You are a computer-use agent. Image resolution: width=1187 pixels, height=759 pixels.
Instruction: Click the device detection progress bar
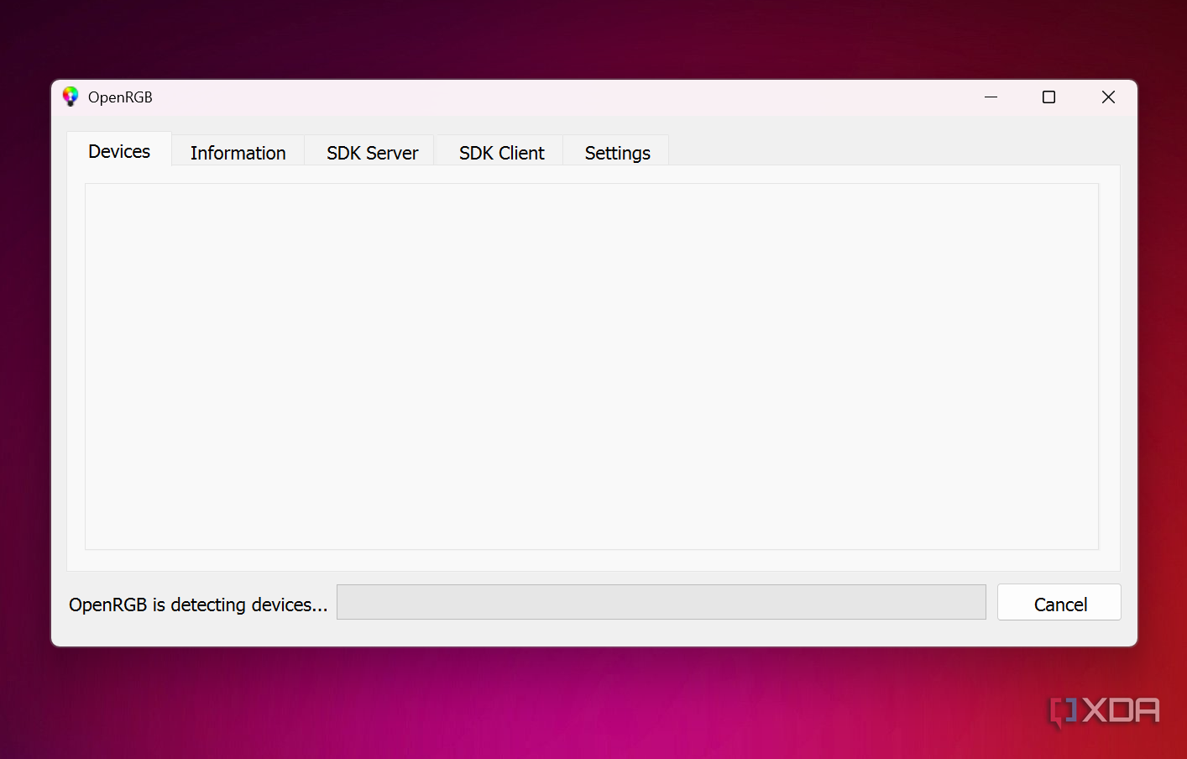coord(661,602)
